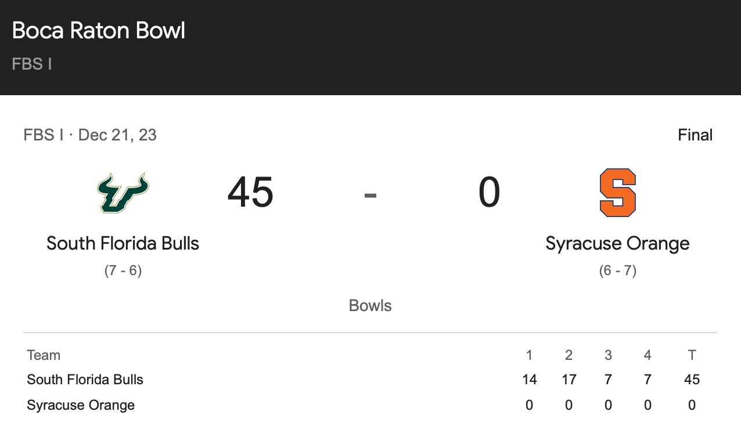The image size is (741, 433).
Task: Click the Bulls first quarter score 14
Action: (529, 380)
